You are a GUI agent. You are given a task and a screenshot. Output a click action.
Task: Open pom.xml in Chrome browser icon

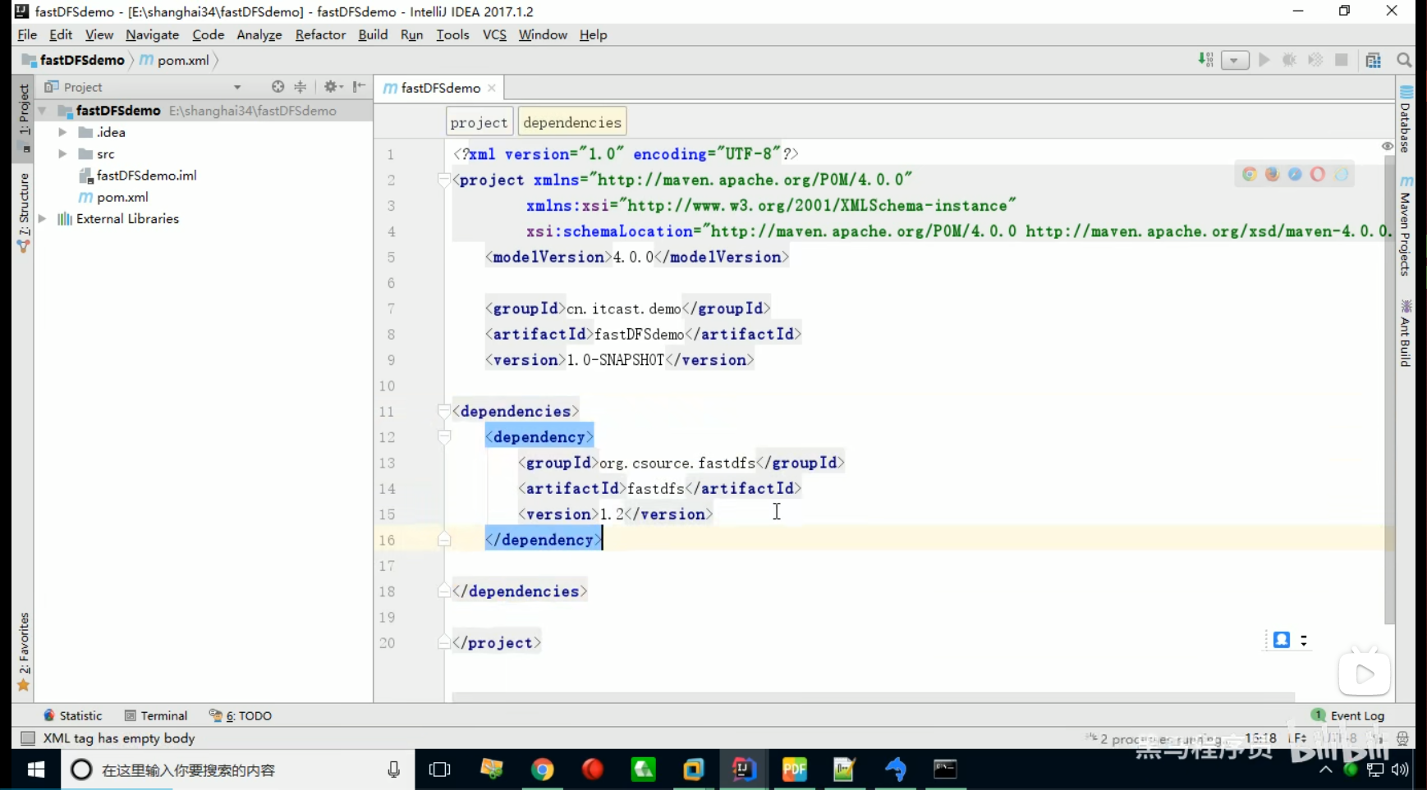tap(1250, 174)
